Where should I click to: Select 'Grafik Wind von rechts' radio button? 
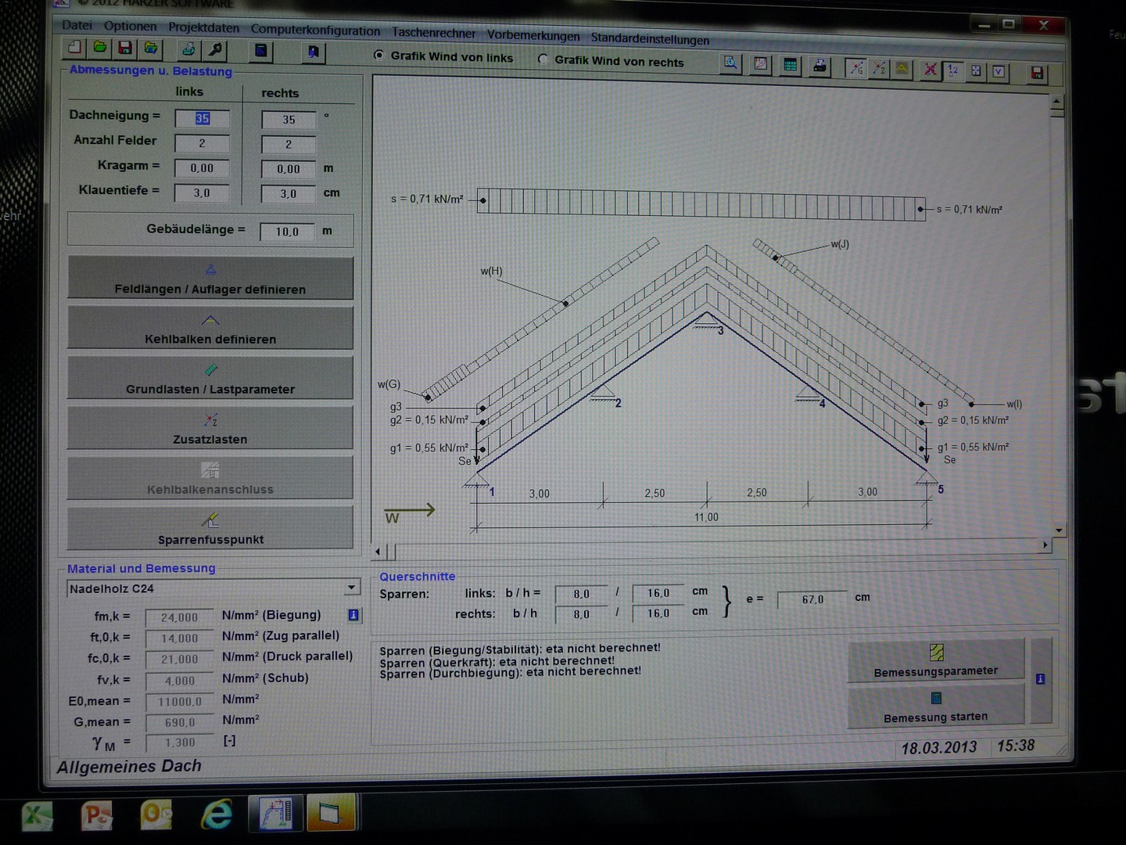tap(543, 59)
